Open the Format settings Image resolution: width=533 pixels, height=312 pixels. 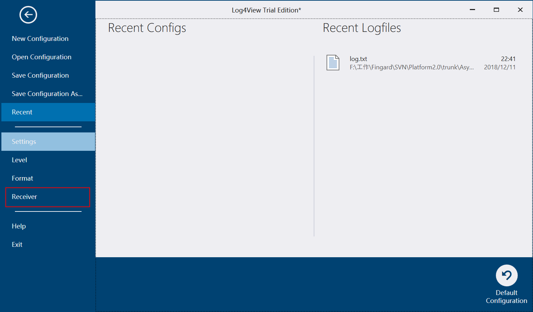coord(23,178)
